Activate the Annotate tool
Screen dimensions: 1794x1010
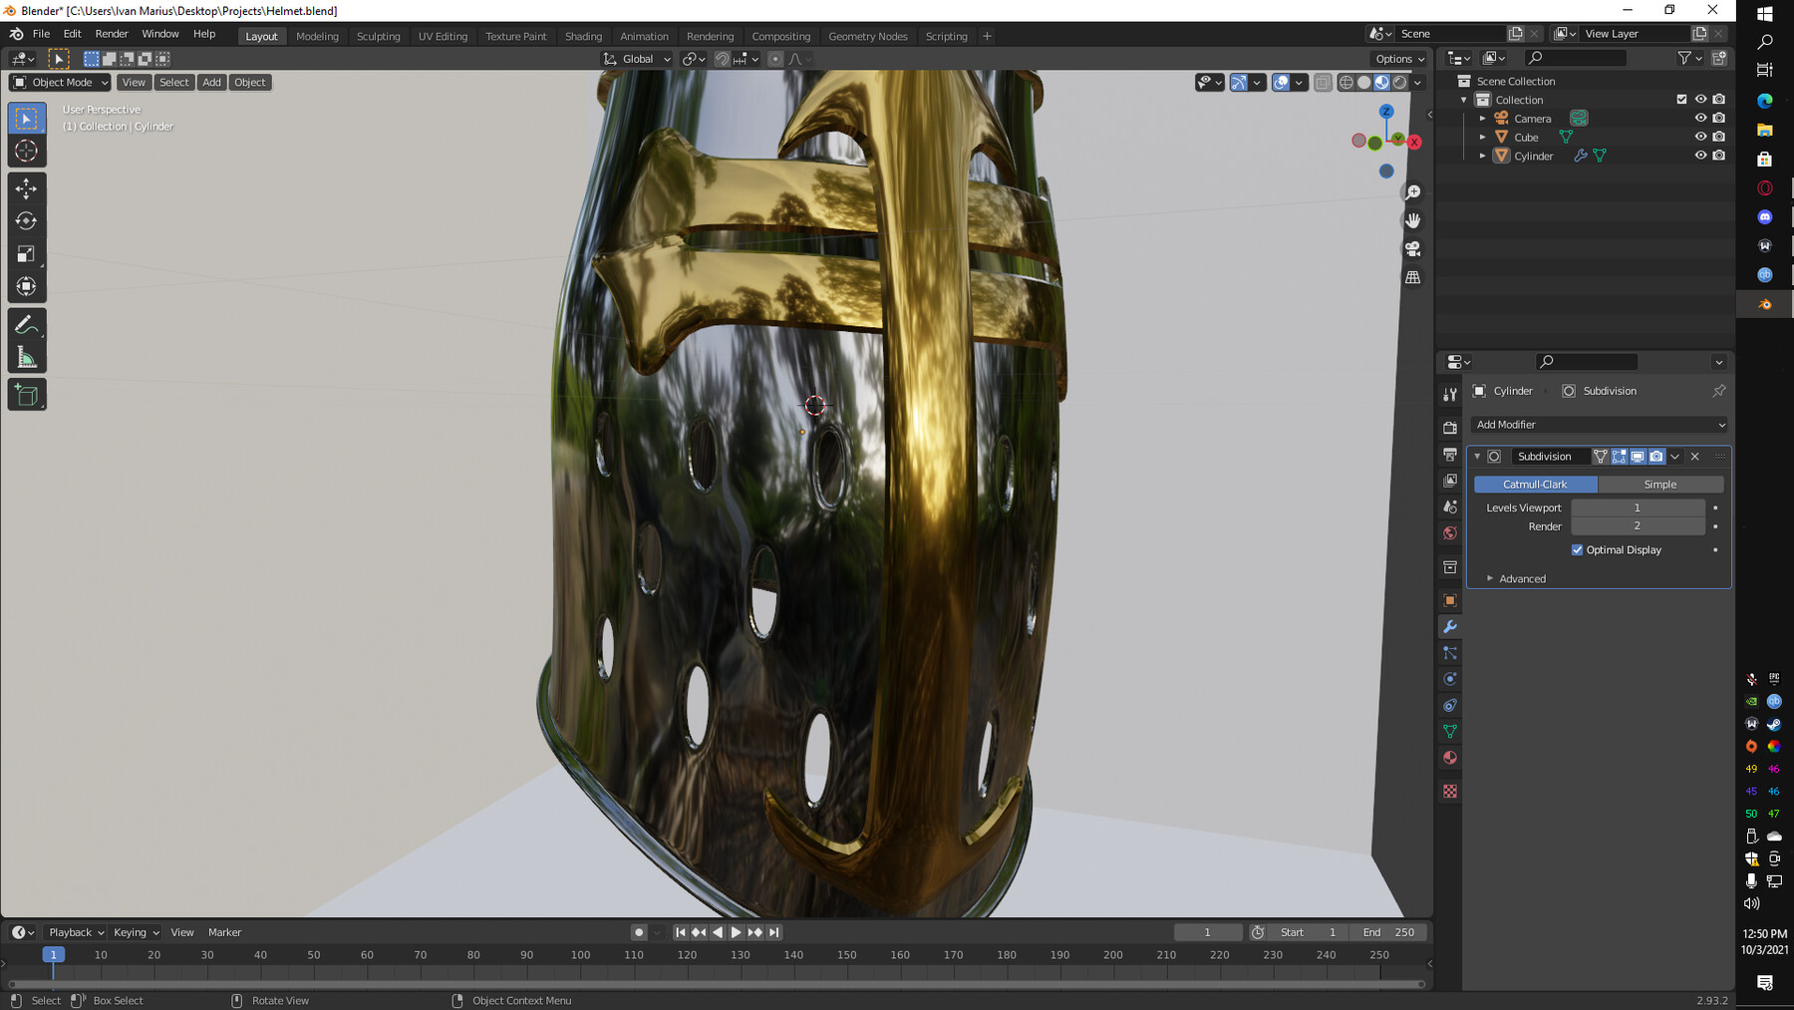[27, 322]
